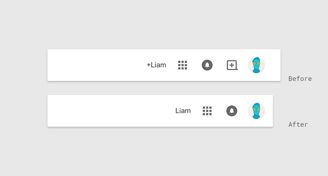
Task: Select the After label
Action: point(298,125)
